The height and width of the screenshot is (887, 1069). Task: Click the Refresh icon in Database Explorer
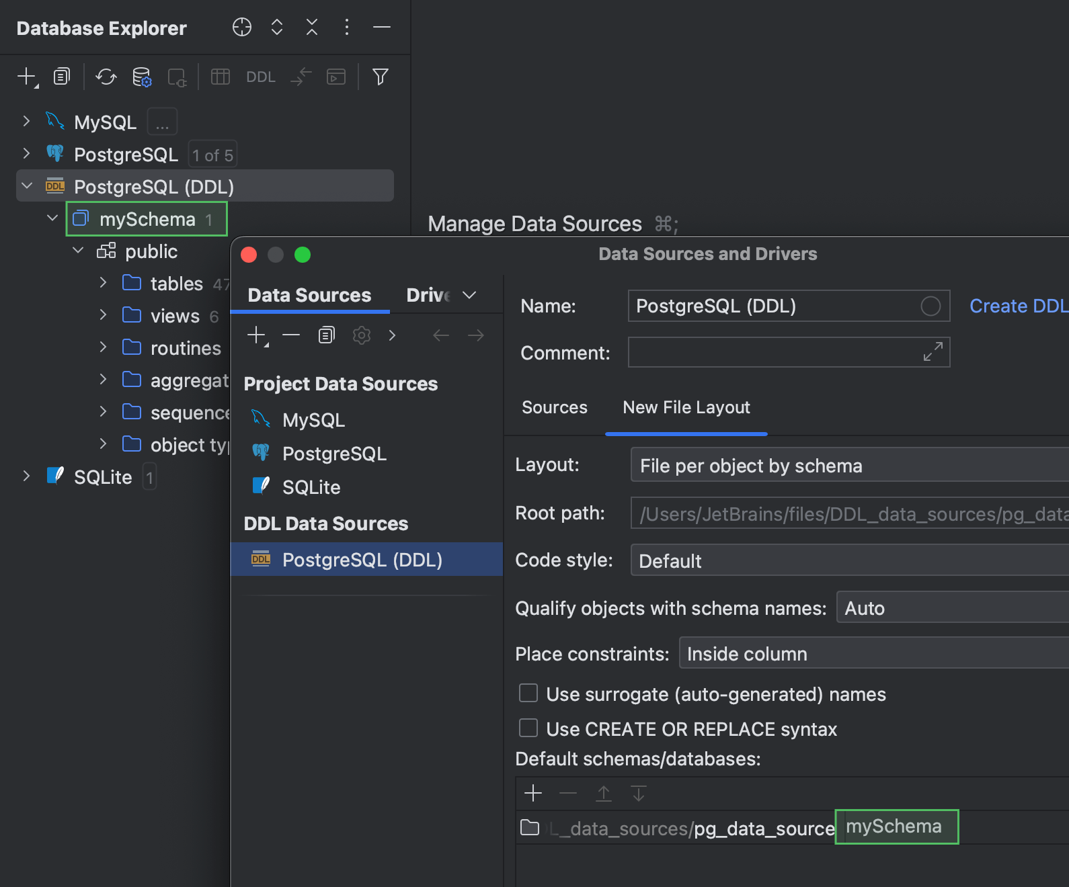[106, 77]
